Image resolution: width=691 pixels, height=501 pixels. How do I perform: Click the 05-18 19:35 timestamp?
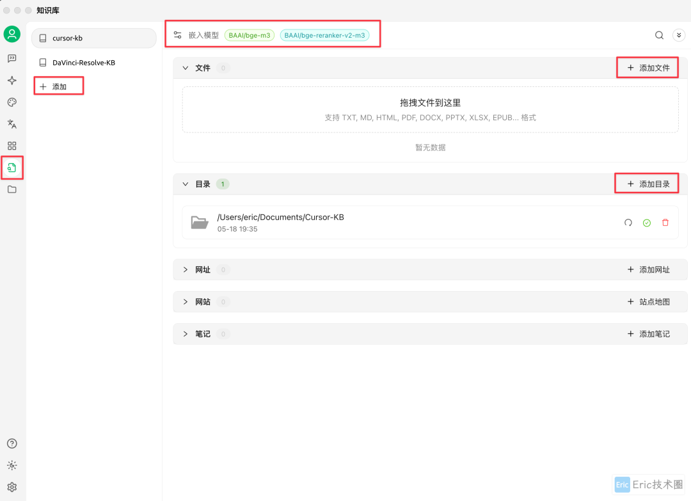click(237, 229)
